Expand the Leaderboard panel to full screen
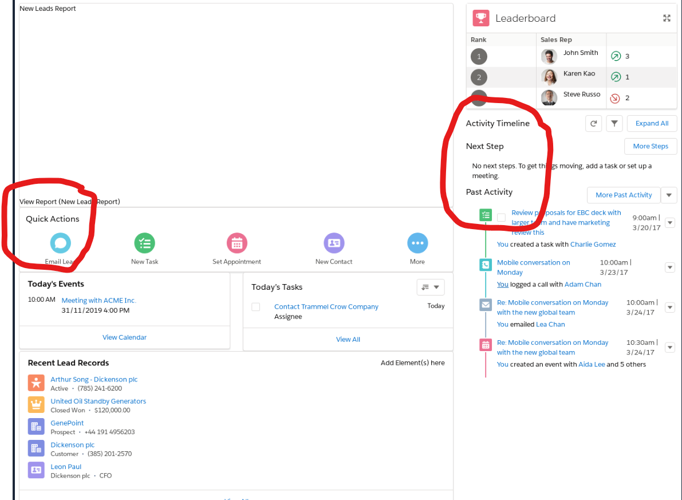Screen dimensions: 682x500 667,18
